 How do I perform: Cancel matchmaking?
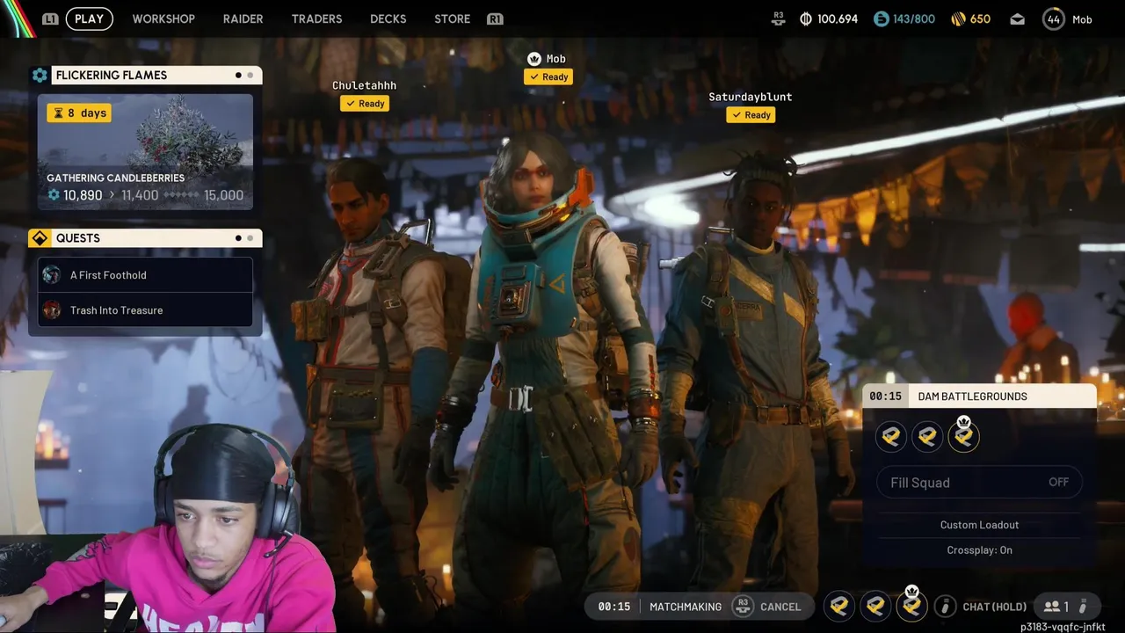coord(780,607)
